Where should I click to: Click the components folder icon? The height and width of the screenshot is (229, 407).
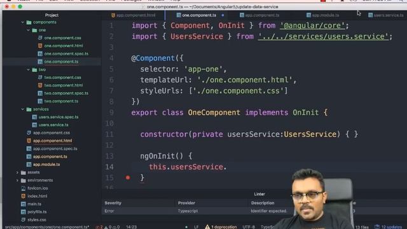click(x=29, y=22)
